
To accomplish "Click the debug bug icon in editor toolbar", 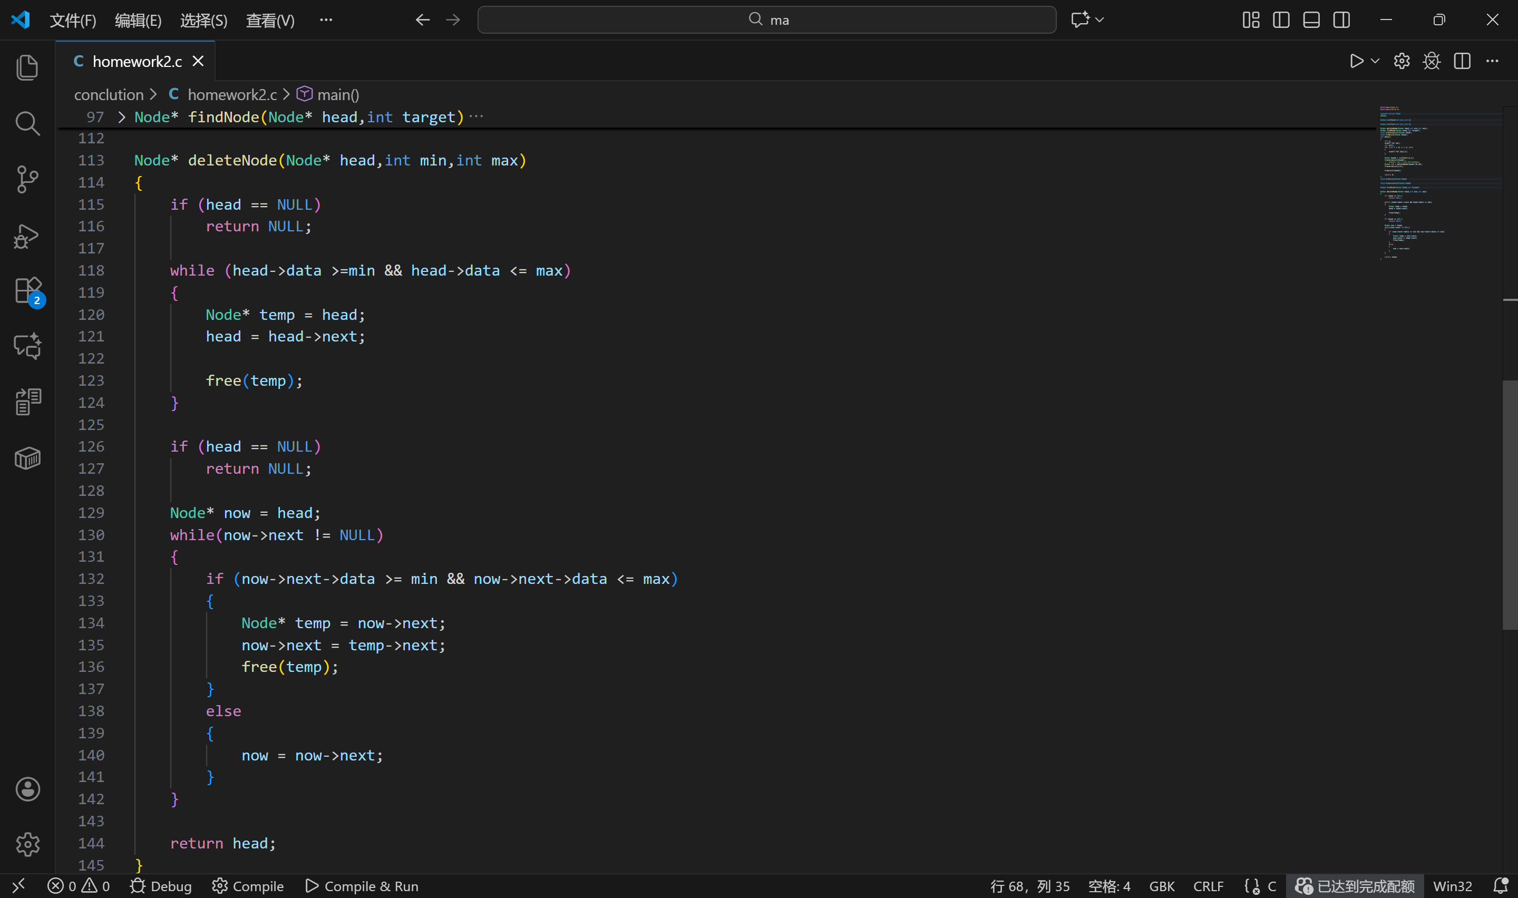I will (1432, 61).
